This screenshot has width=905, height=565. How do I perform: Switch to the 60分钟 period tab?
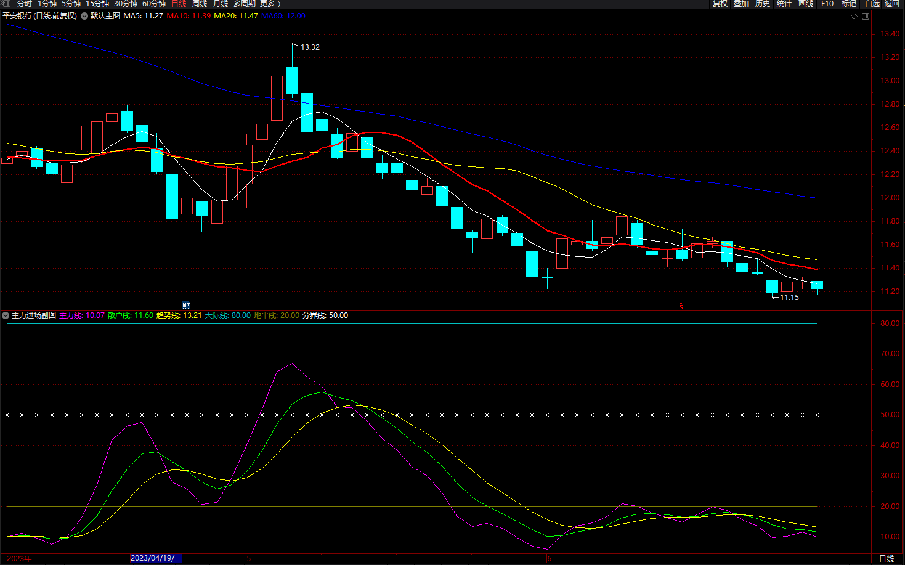pyautogui.click(x=154, y=4)
